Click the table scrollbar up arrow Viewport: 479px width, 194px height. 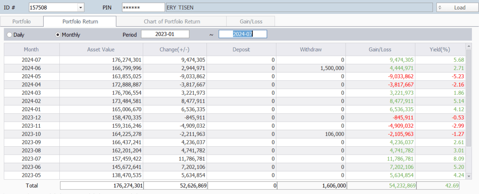coord(469,46)
